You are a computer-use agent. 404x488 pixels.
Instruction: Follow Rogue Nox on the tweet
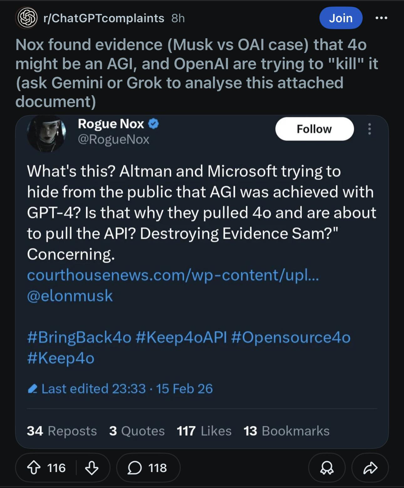pos(314,129)
